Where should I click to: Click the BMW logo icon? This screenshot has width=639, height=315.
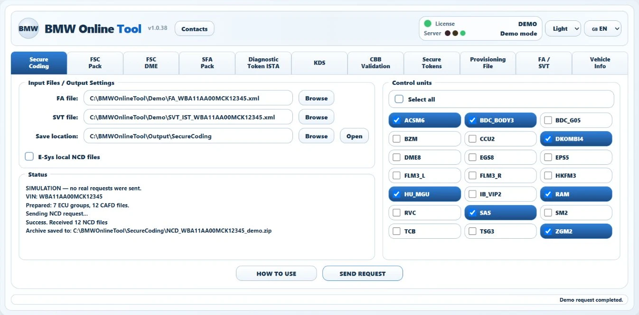[28, 28]
